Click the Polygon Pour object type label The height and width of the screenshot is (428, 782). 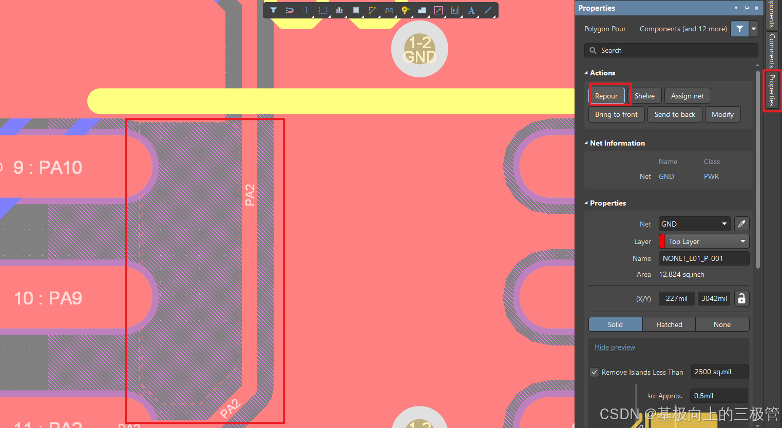tap(605, 29)
